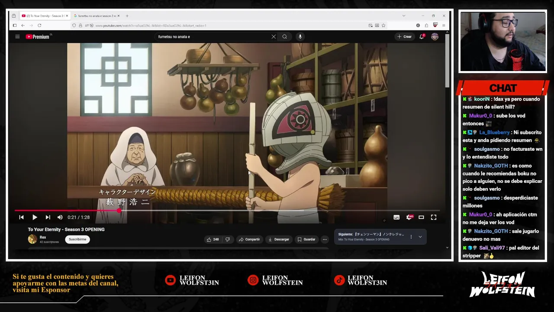Subscribe with the Suscribirme button
This screenshot has width=554, height=312.
[77, 239]
